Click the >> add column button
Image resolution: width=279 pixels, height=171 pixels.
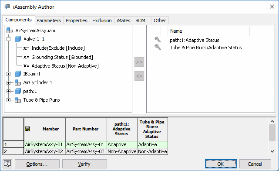(x=139, y=62)
